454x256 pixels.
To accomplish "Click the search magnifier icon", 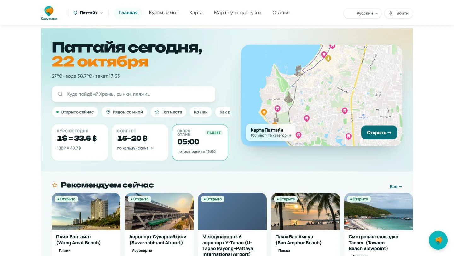I will point(60,94).
